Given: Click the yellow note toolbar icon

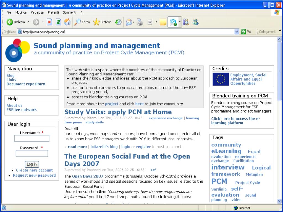Looking at the screenshot, I should pos(163,22).
